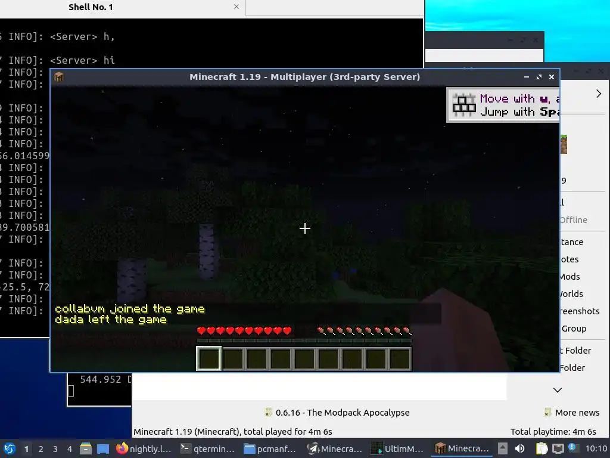Click the Minecraft hunger drumsticks bar
The width and height of the screenshot is (610, 458).
(364, 331)
